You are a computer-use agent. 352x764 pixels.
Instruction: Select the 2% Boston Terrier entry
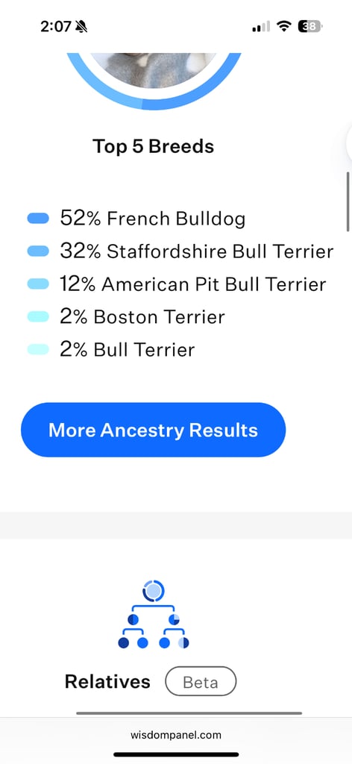click(x=142, y=317)
